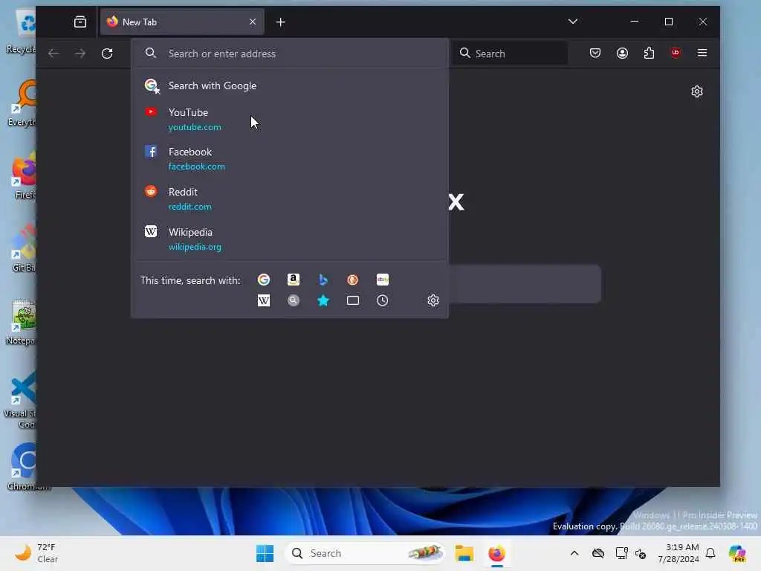Open File Explorer from the taskbar
The height and width of the screenshot is (571, 761).
tap(464, 553)
